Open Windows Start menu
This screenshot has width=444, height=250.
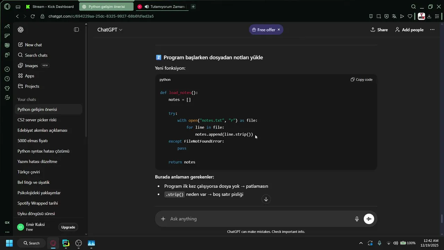pyautogui.click(x=9, y=243)
